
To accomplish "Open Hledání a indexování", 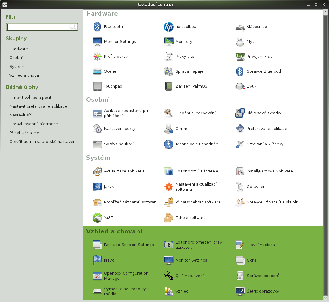I will pos(168,113).
